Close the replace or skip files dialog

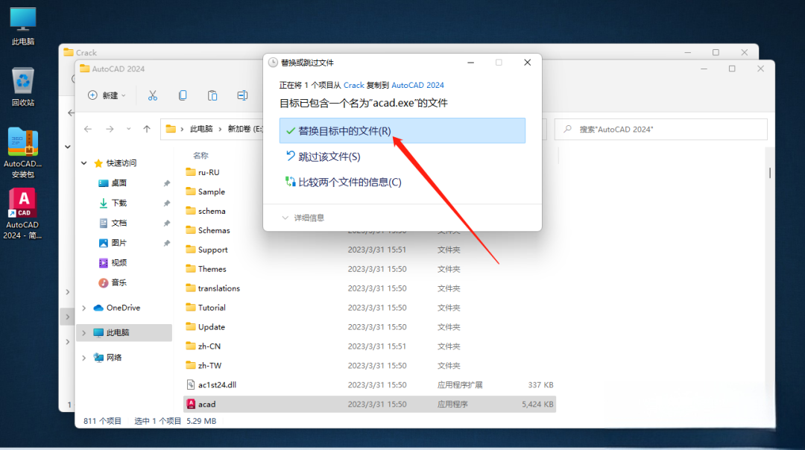click(527, 63)
